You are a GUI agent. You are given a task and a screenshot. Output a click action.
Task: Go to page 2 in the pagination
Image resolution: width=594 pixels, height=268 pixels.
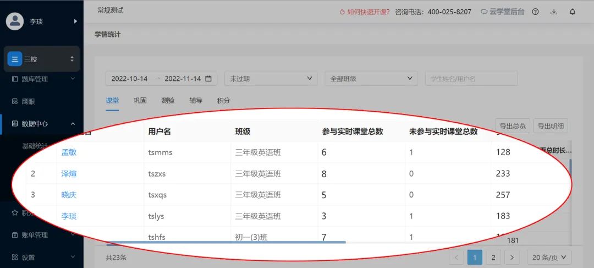point(493,258)
